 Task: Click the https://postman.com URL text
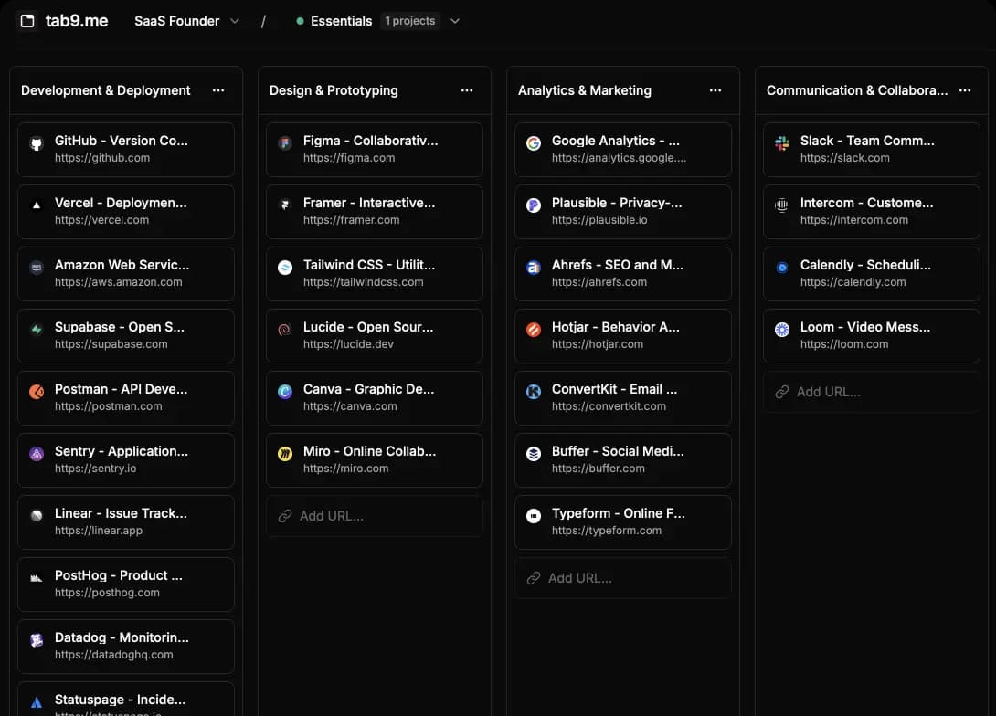[108, 406]
